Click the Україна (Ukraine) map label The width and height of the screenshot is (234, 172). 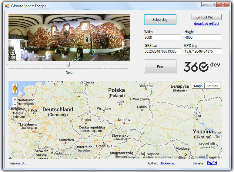point(203,134)
